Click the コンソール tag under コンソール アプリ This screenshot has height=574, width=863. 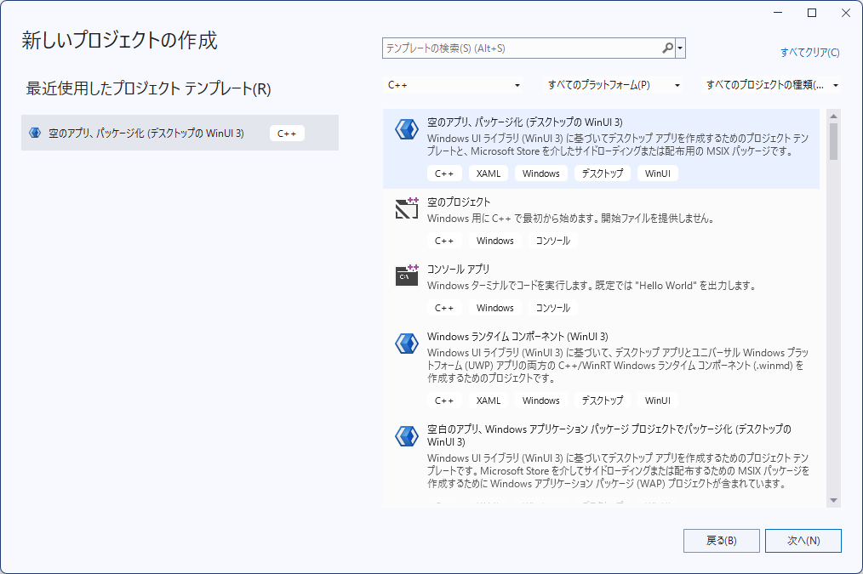coord(552,307)
